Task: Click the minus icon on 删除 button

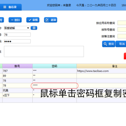Action: 12,20
